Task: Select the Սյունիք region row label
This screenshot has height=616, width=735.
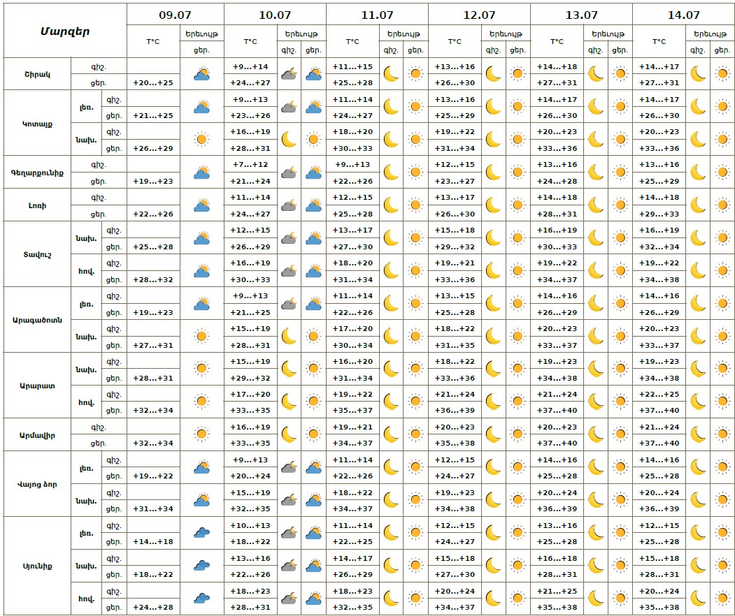Action: (x=37, y=566)
